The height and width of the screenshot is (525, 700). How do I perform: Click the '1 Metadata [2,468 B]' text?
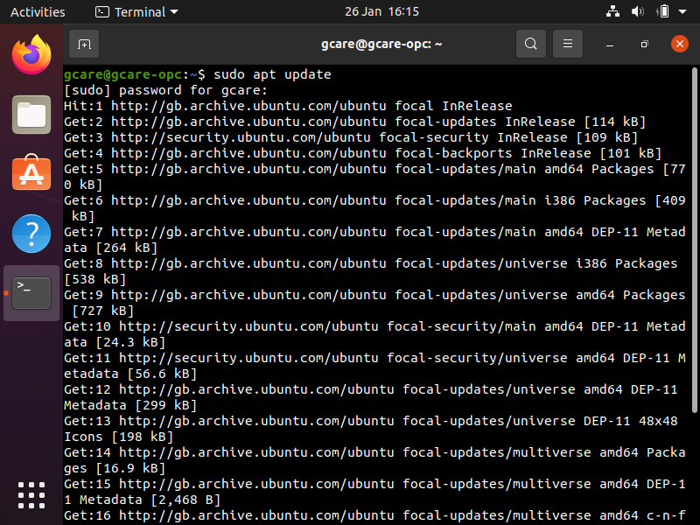coord(142,500)
